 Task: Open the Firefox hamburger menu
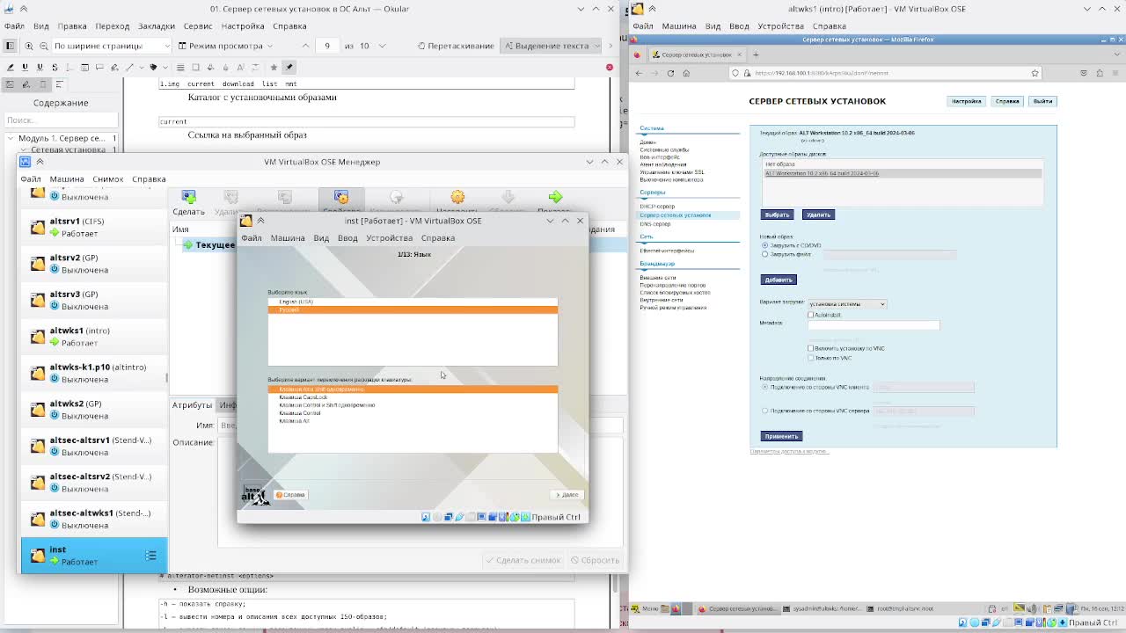coord(1115,73)
